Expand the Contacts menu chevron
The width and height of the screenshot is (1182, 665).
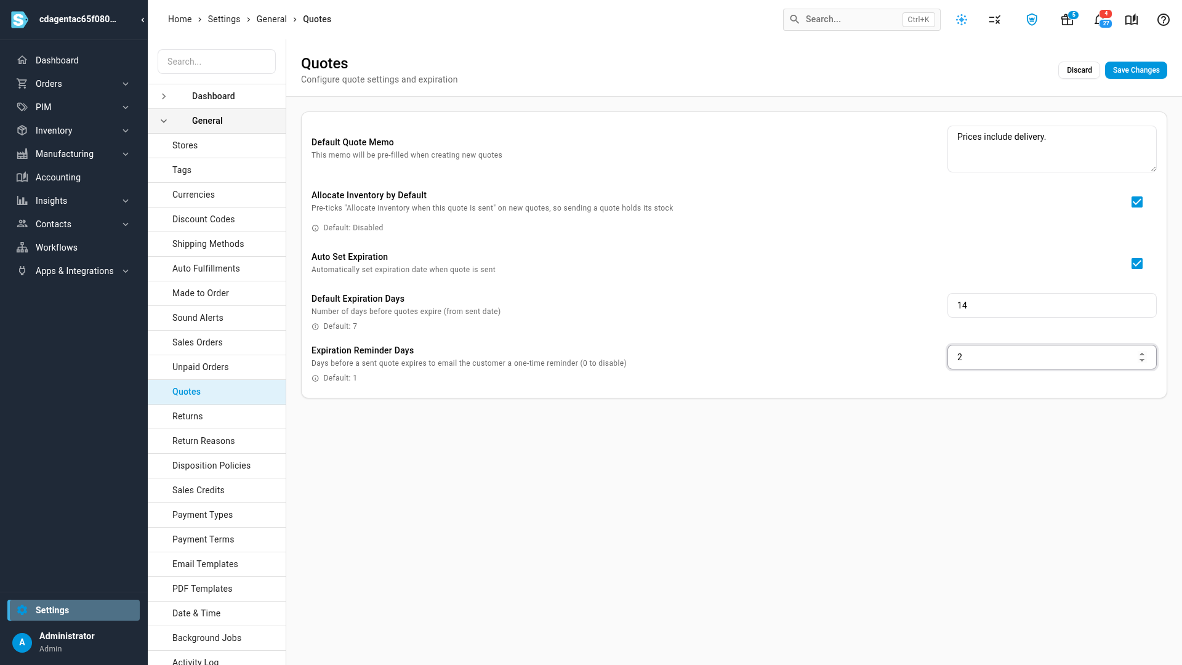point(126,224)
